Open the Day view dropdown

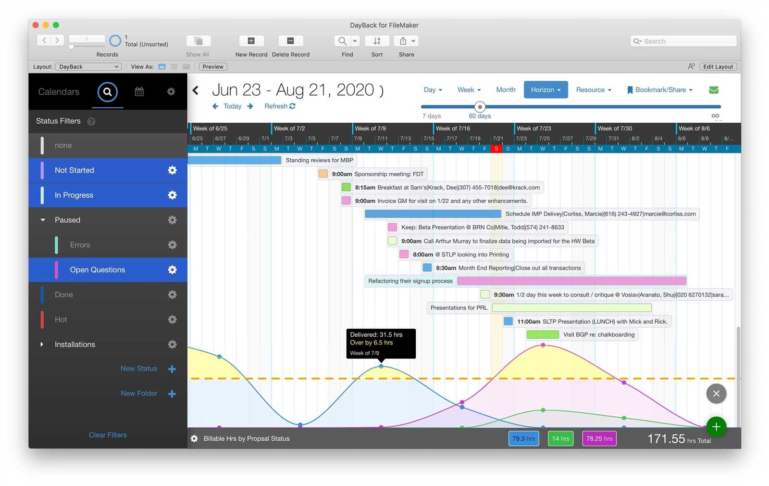point(433,90)
